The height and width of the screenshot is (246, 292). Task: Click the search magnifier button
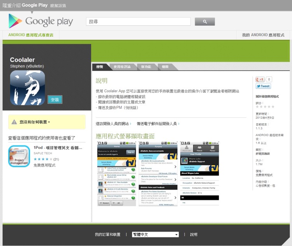pos(205,21)
